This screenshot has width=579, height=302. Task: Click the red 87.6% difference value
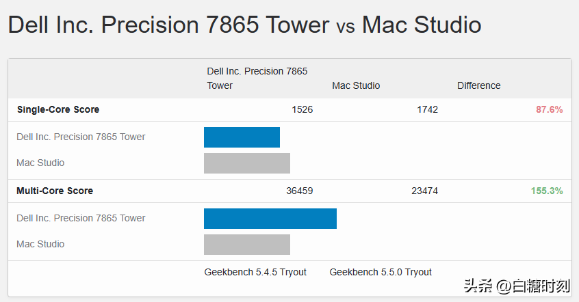pos(550,109)
